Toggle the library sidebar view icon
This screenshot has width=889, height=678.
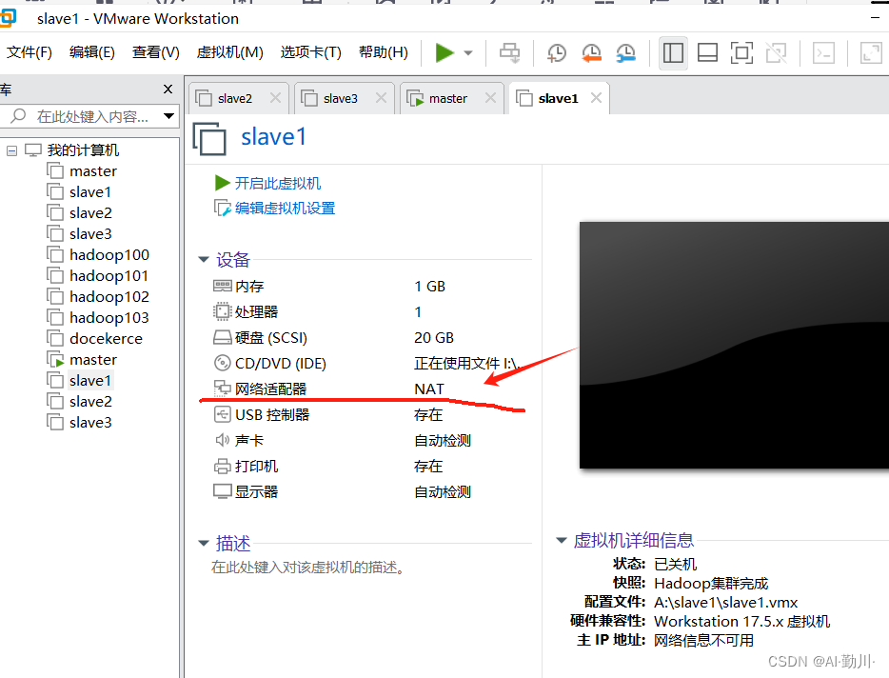click(x=673, y=52)
